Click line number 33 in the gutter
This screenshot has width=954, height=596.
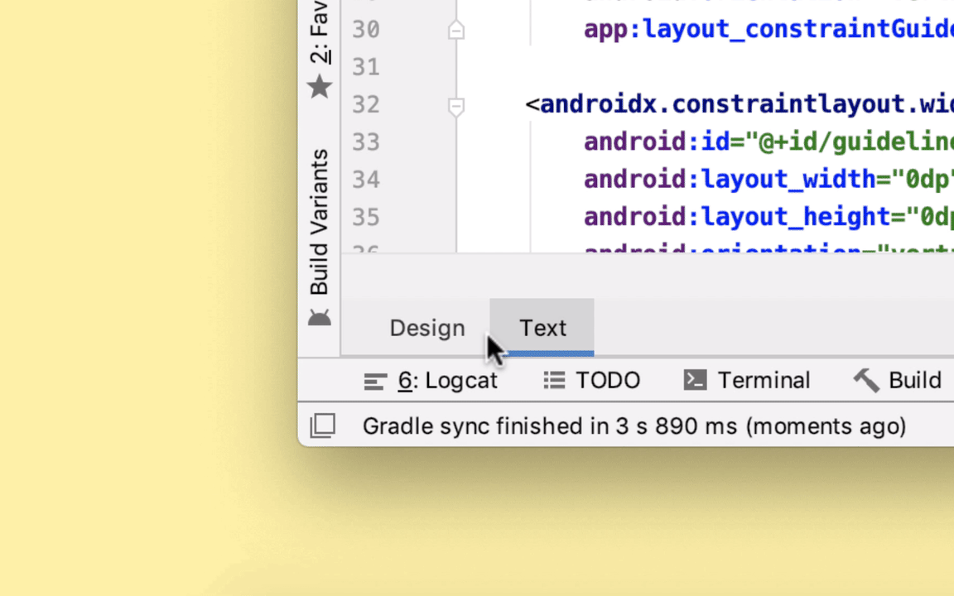[x=365, y=142]
